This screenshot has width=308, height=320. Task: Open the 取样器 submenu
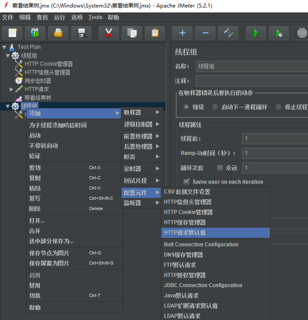pyautogui.click(x=142, y=112)
